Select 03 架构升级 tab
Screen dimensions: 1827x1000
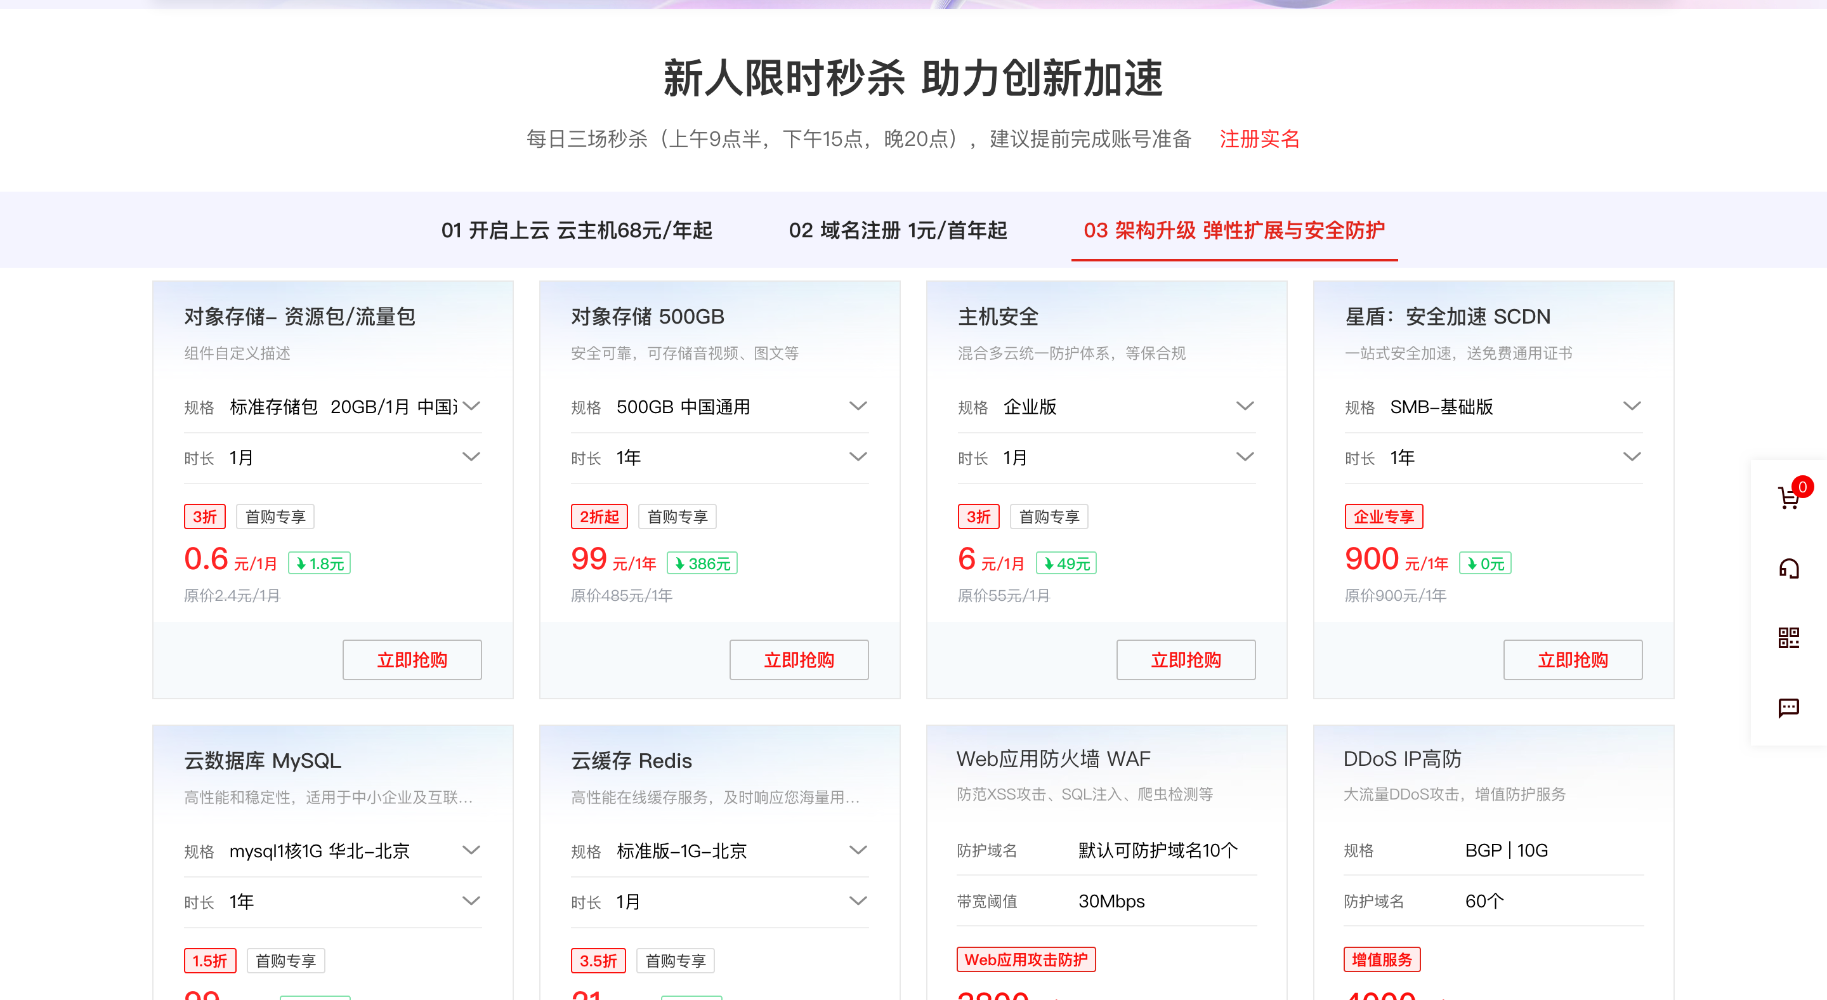click(1233, 230)
